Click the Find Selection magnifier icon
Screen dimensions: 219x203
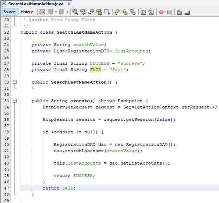coord(75,12)
